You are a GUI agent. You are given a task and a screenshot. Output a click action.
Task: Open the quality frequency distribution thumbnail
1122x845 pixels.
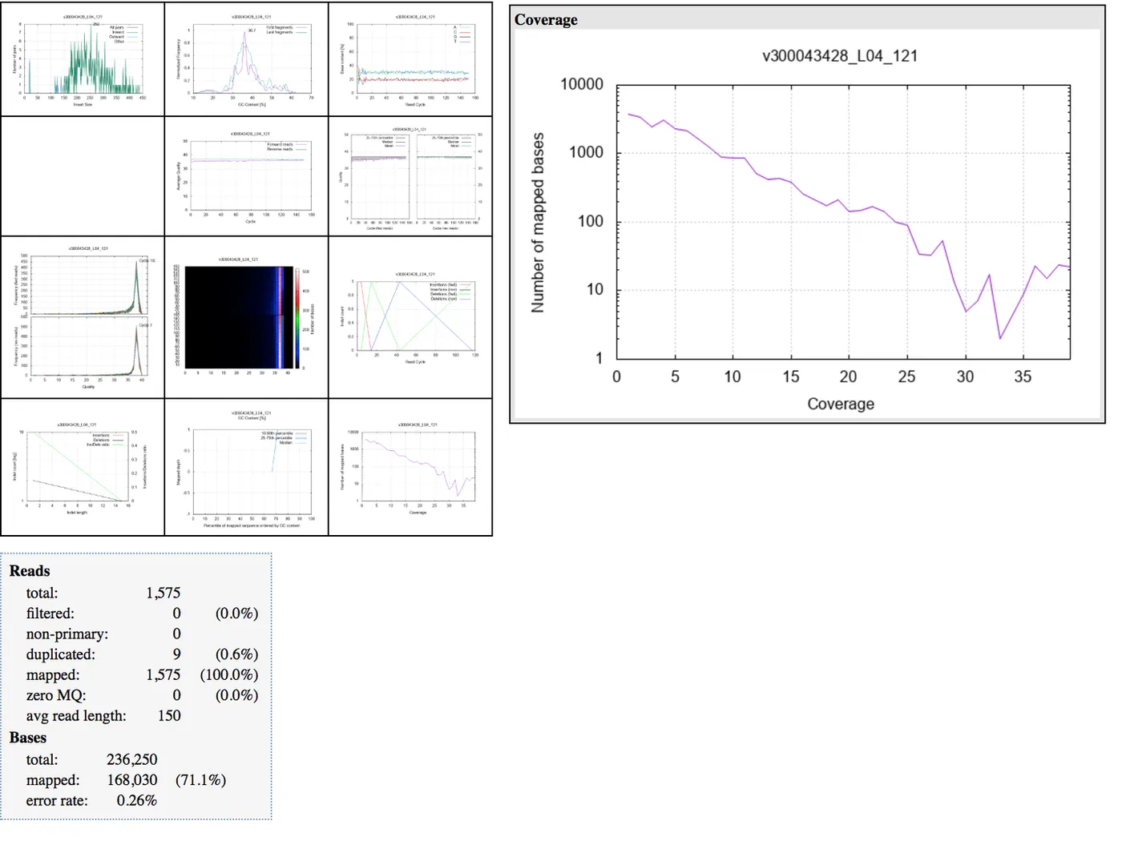[x=83, y=317]
